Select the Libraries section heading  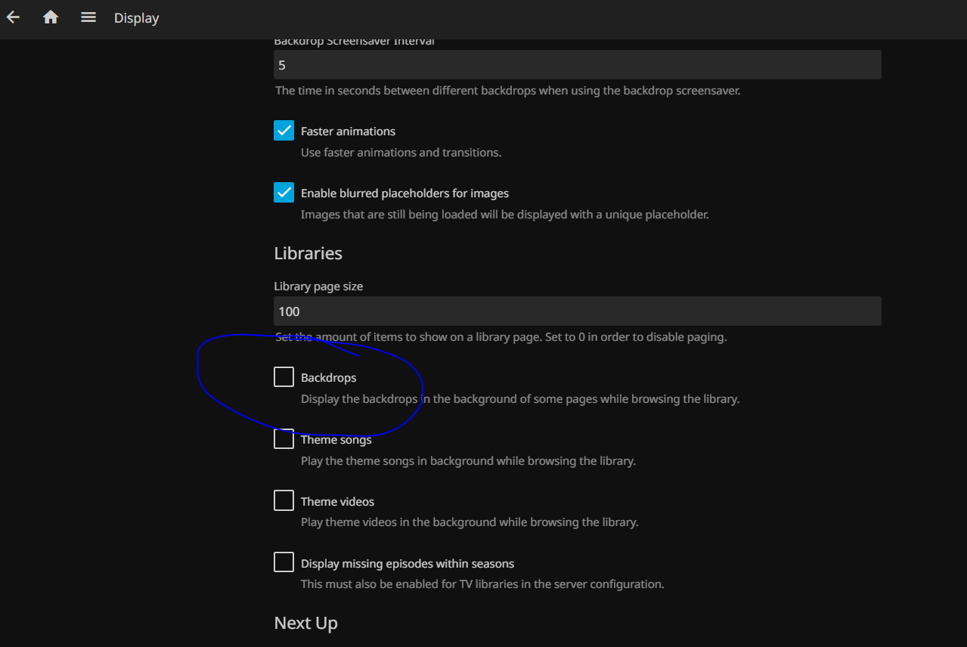(x=308, y=253)
